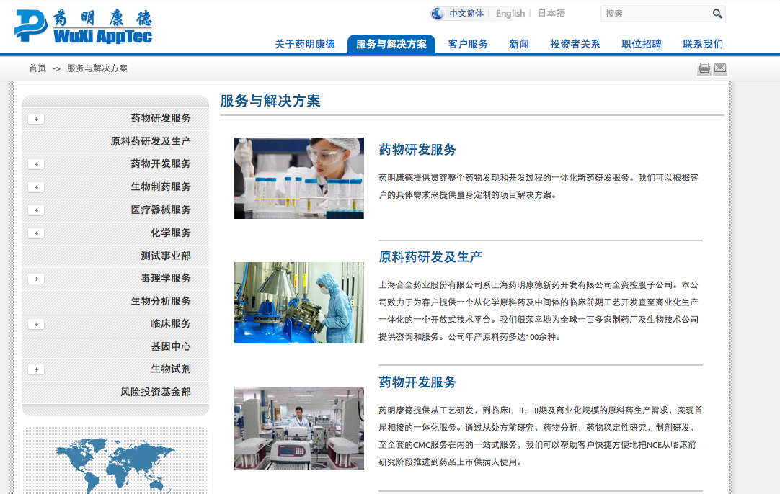Screen dimensions: 780x494
Task: Click the WuXi AppTec logo
Action: (83, 26)
